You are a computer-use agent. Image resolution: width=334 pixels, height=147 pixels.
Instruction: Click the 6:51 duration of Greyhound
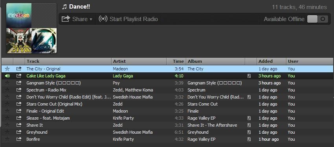click(x=179, y=132)
